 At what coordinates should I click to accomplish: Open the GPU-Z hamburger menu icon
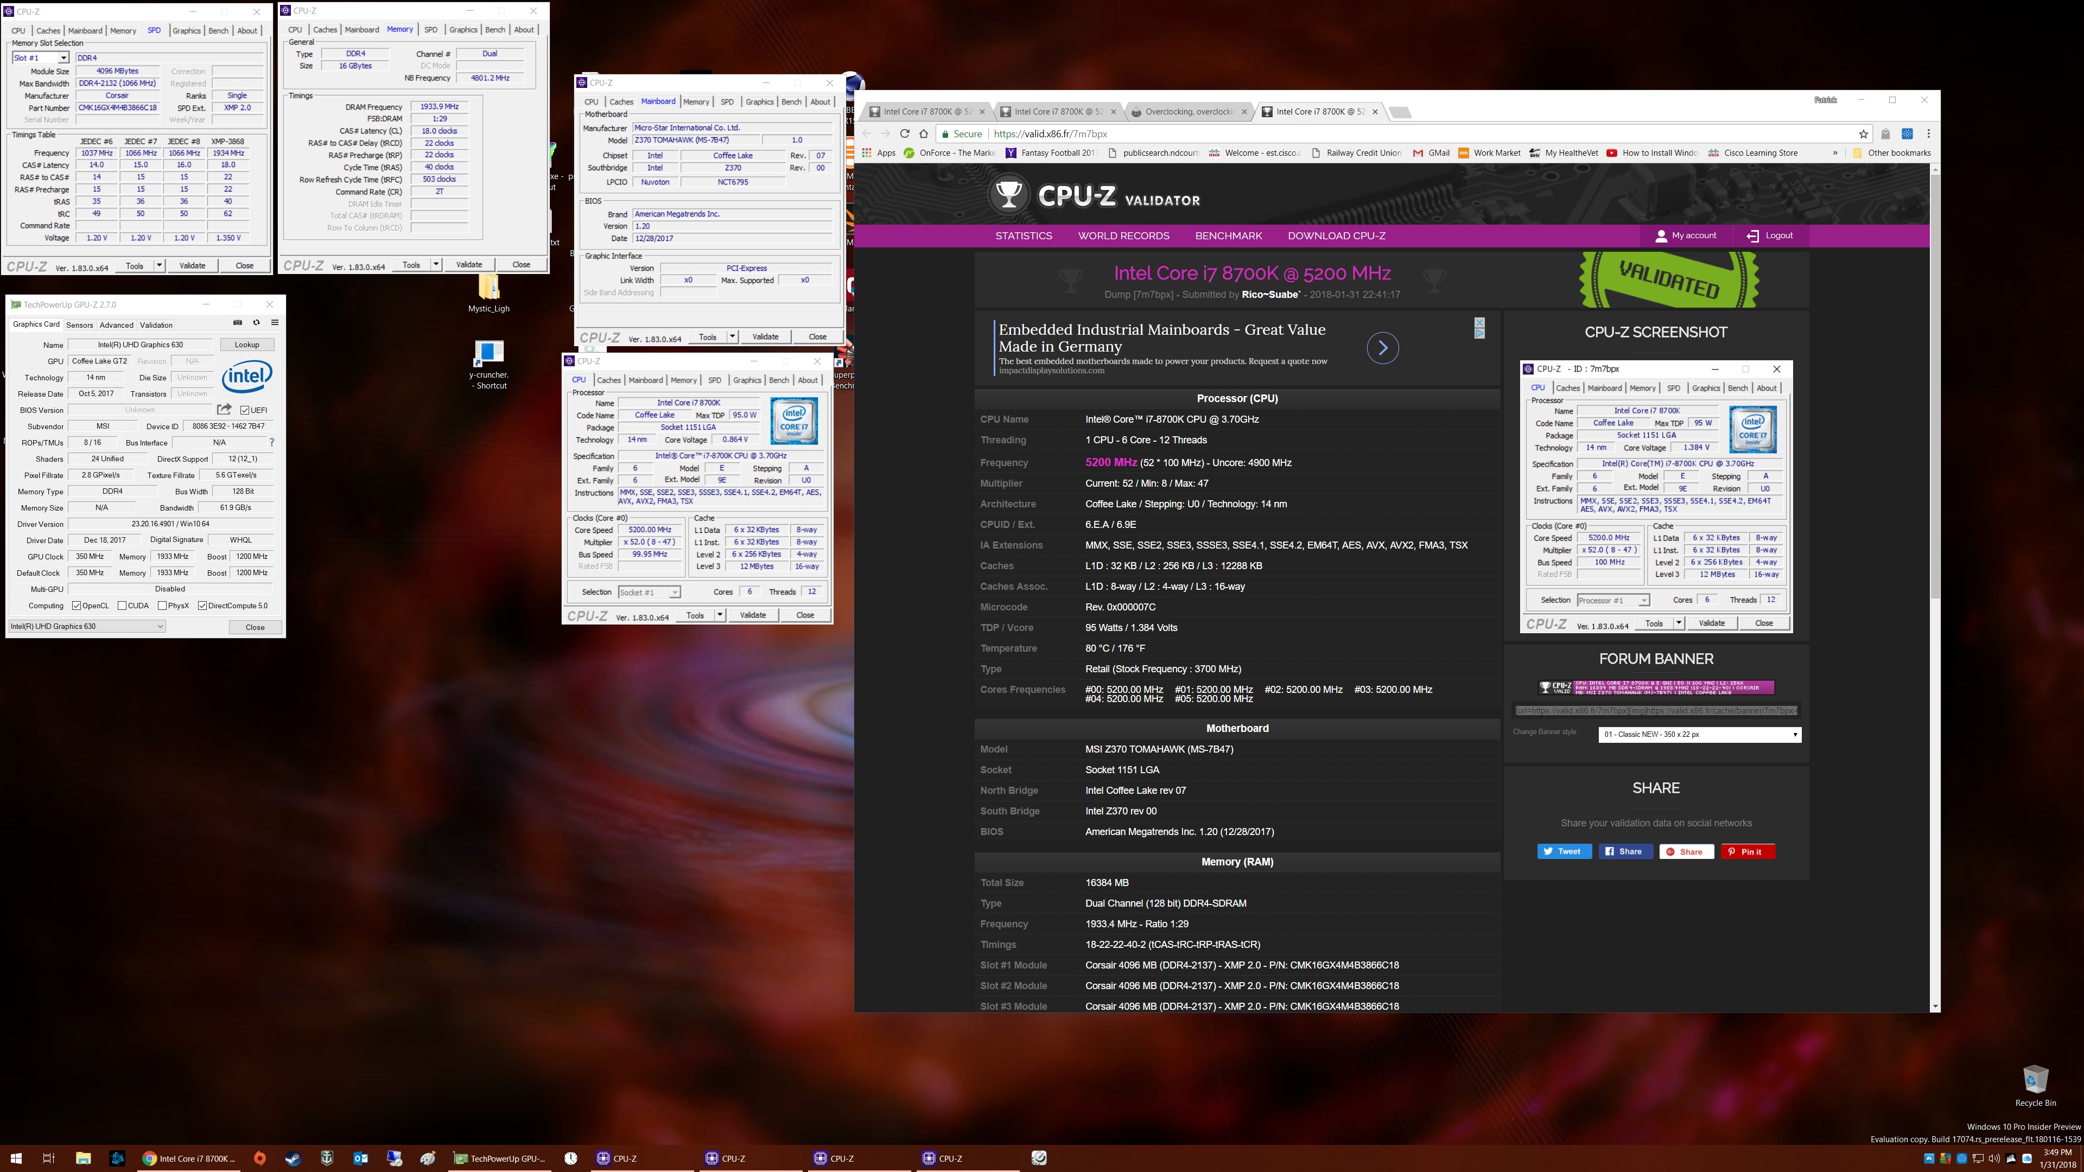point(275,322)
